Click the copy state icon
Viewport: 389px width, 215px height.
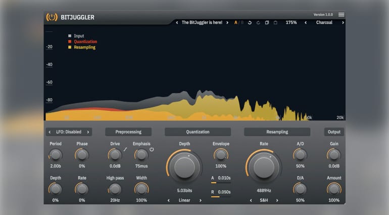point(267,23)
